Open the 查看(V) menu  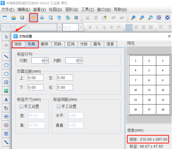(39, 10)
